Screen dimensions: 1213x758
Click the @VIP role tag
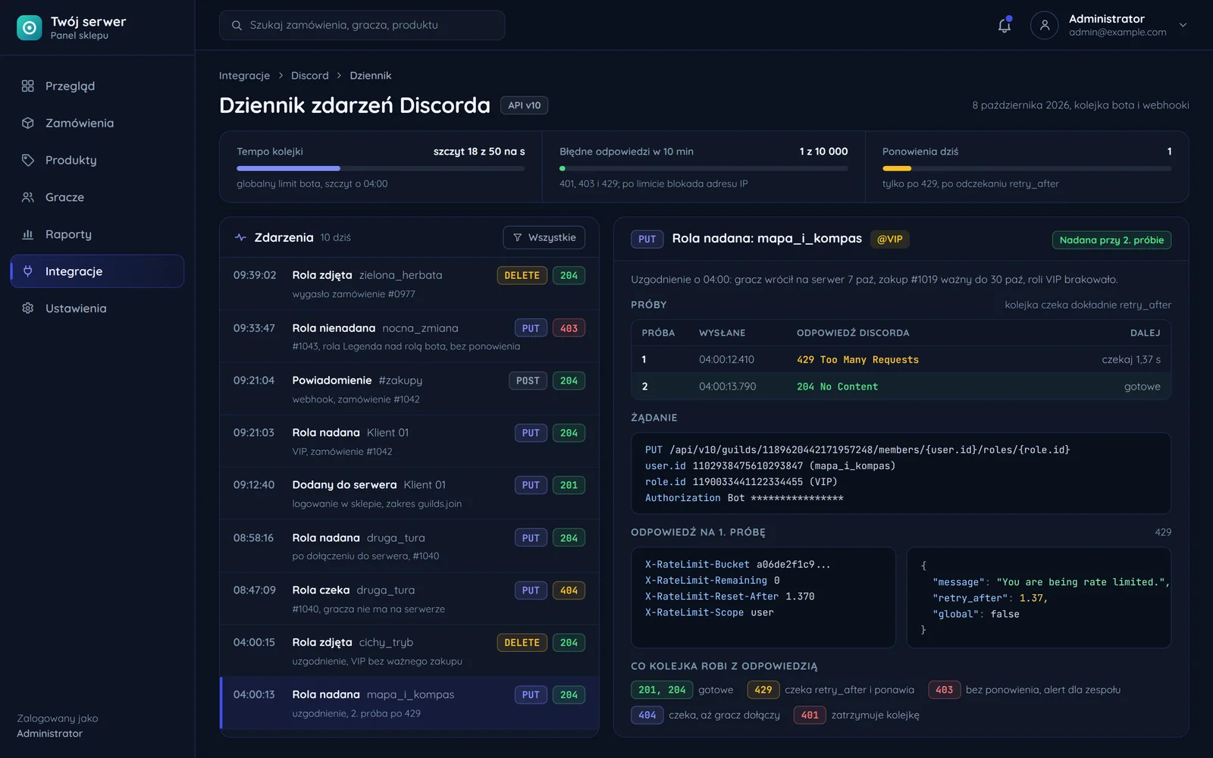(x=890, y=239)
